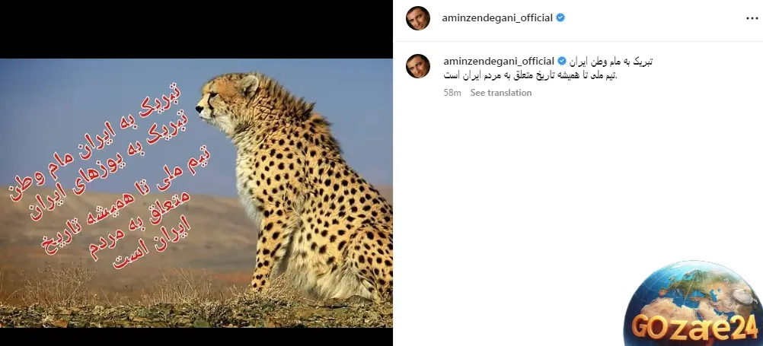Viewport: 763px width, 346px height.
Task: Click the second line of the caption text
Action: click(x=531, y=75)
